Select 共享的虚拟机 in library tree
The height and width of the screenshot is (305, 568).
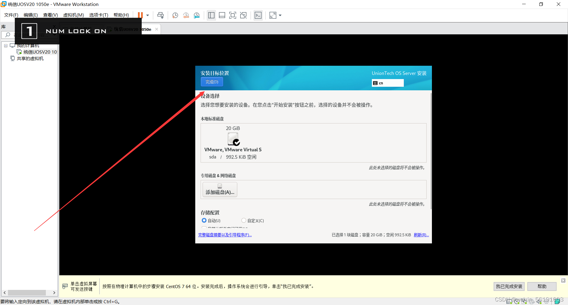pyautogui.click(x=27, y=59)
